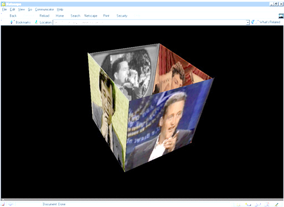The width and height of the screenshot is (284, 207).
Task: Go to the Home page
Action: pyautogui.click(x=60, y=16)
